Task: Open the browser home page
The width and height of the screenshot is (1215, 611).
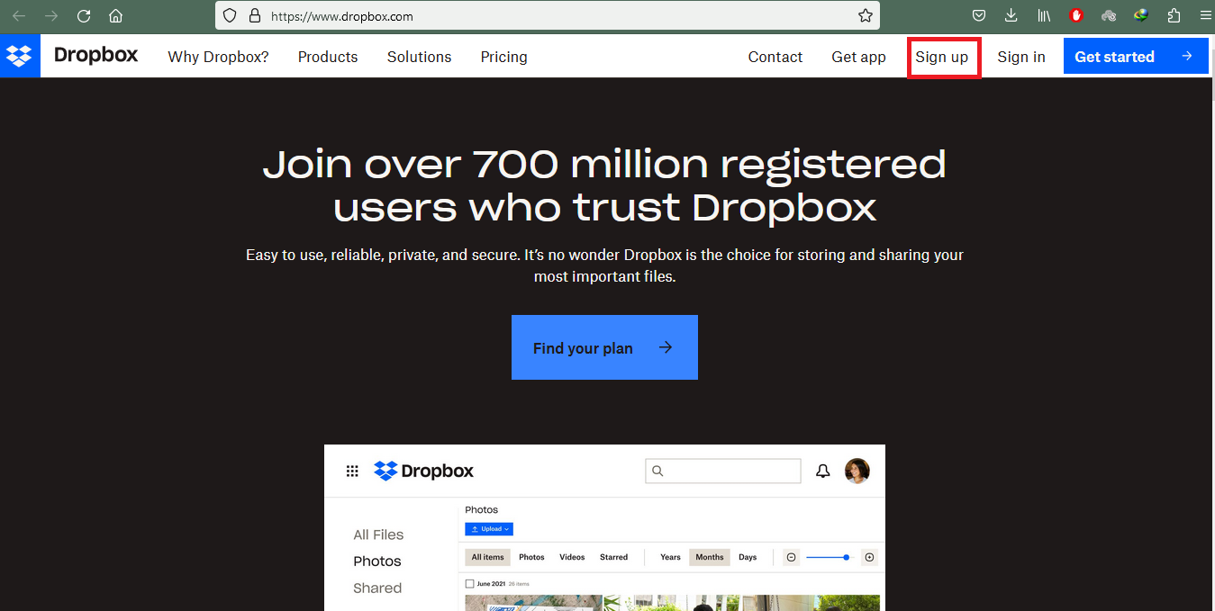Action: tap(115, 15)
